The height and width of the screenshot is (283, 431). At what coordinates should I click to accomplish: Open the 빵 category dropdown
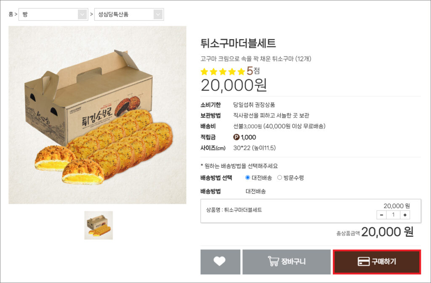point(53,14)
